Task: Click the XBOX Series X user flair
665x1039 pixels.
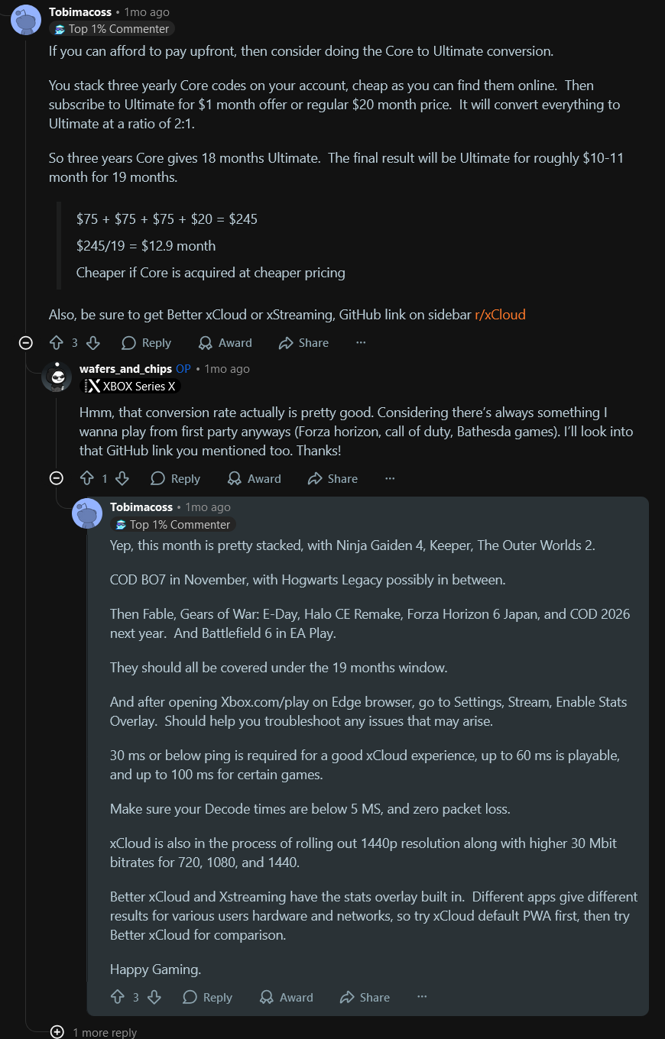Action: pos(131,386)
